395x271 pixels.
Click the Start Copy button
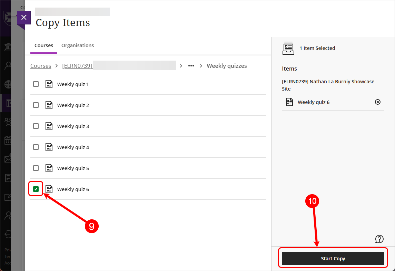333,258
